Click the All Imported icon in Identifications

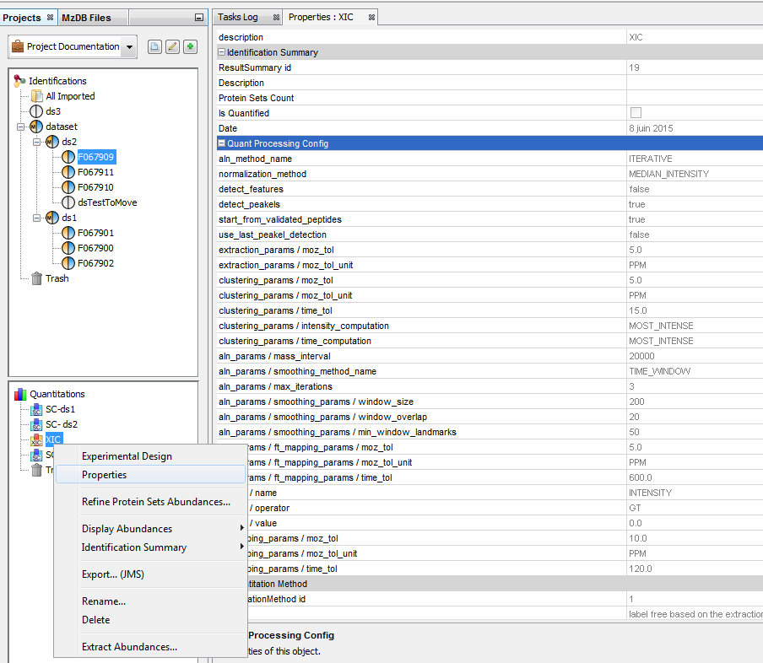click(x=37, y=96)
